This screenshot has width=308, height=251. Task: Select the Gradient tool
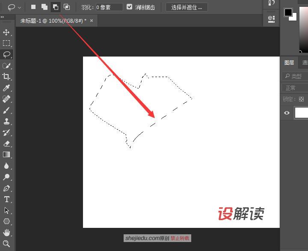click(6, 155)
